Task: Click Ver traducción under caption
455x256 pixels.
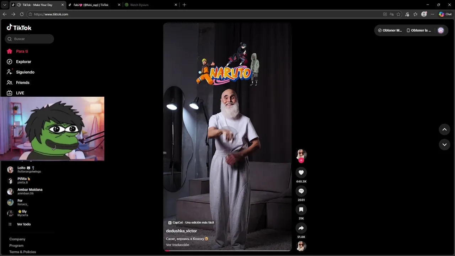Action: pyautogui.click(x=177, y=245)
